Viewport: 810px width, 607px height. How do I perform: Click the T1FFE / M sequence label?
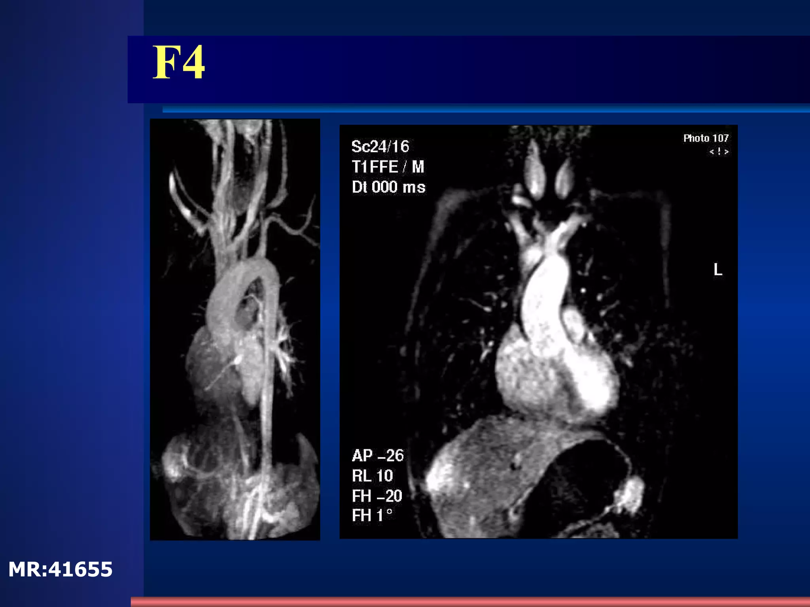pyautogui.click(x=388, y=167)
